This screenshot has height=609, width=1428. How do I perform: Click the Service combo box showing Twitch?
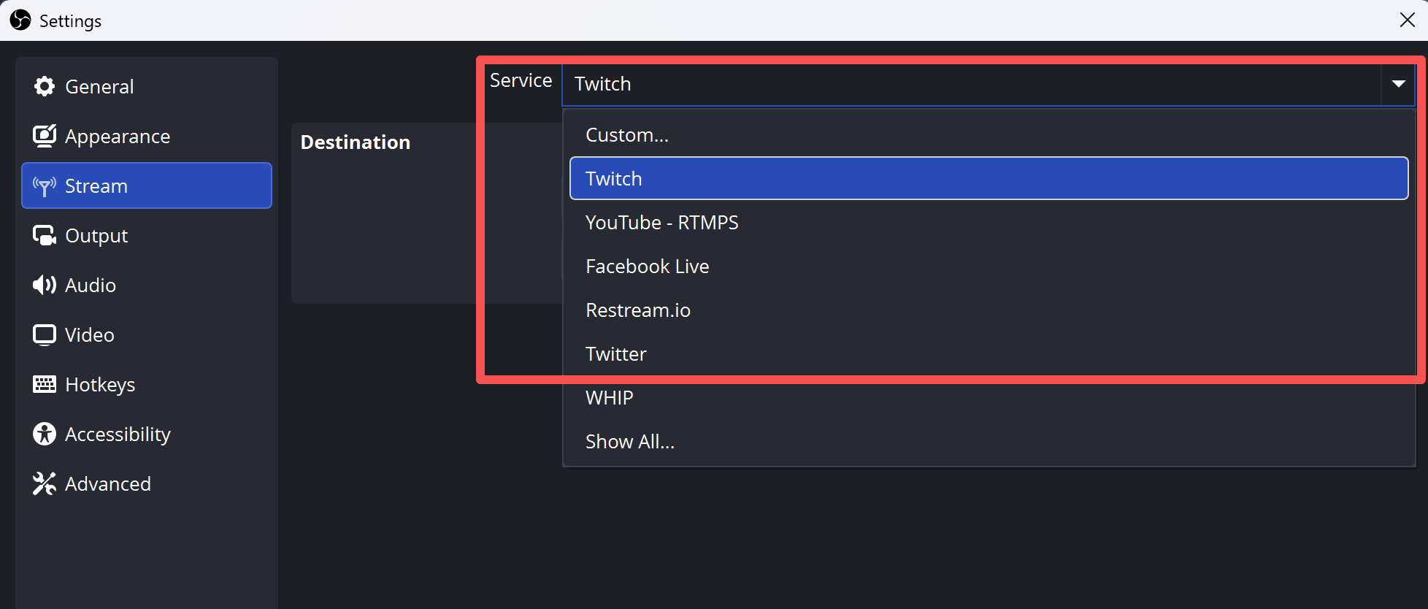point(989,84)
